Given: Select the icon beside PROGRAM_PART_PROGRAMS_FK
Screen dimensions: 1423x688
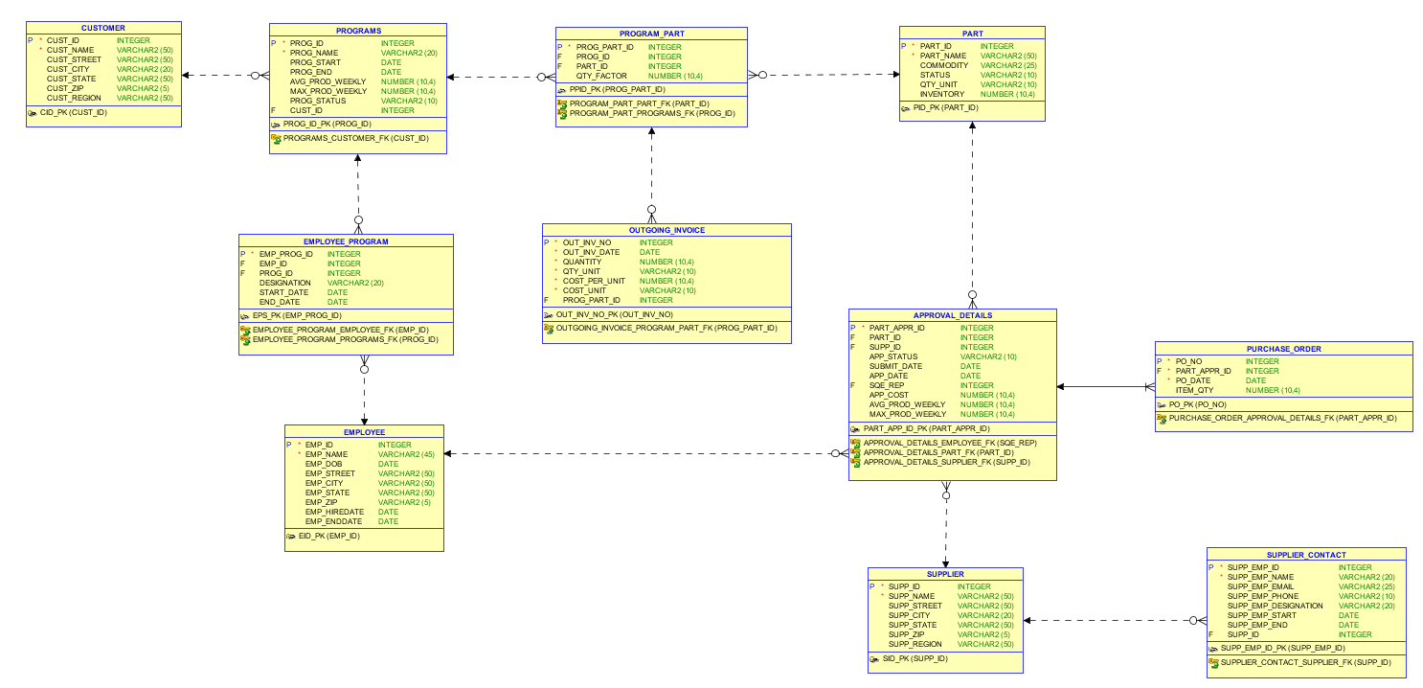Looking at the screenshot, I should pyautogui.click(x=562, y=113).
